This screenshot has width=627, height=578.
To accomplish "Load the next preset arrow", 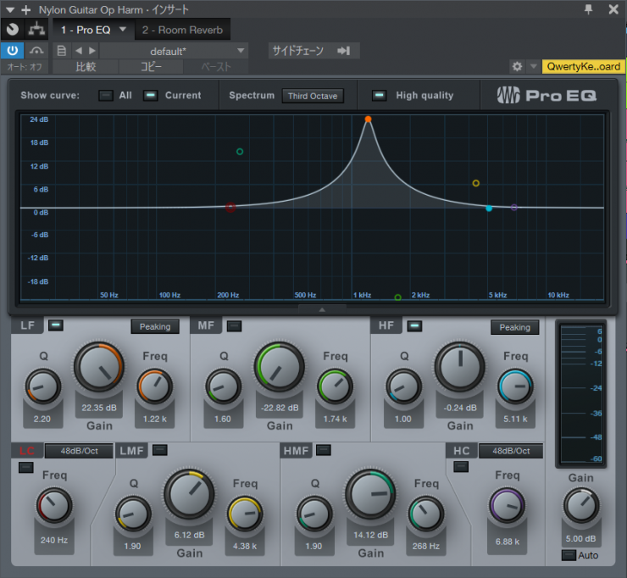I will click(92, 51).
